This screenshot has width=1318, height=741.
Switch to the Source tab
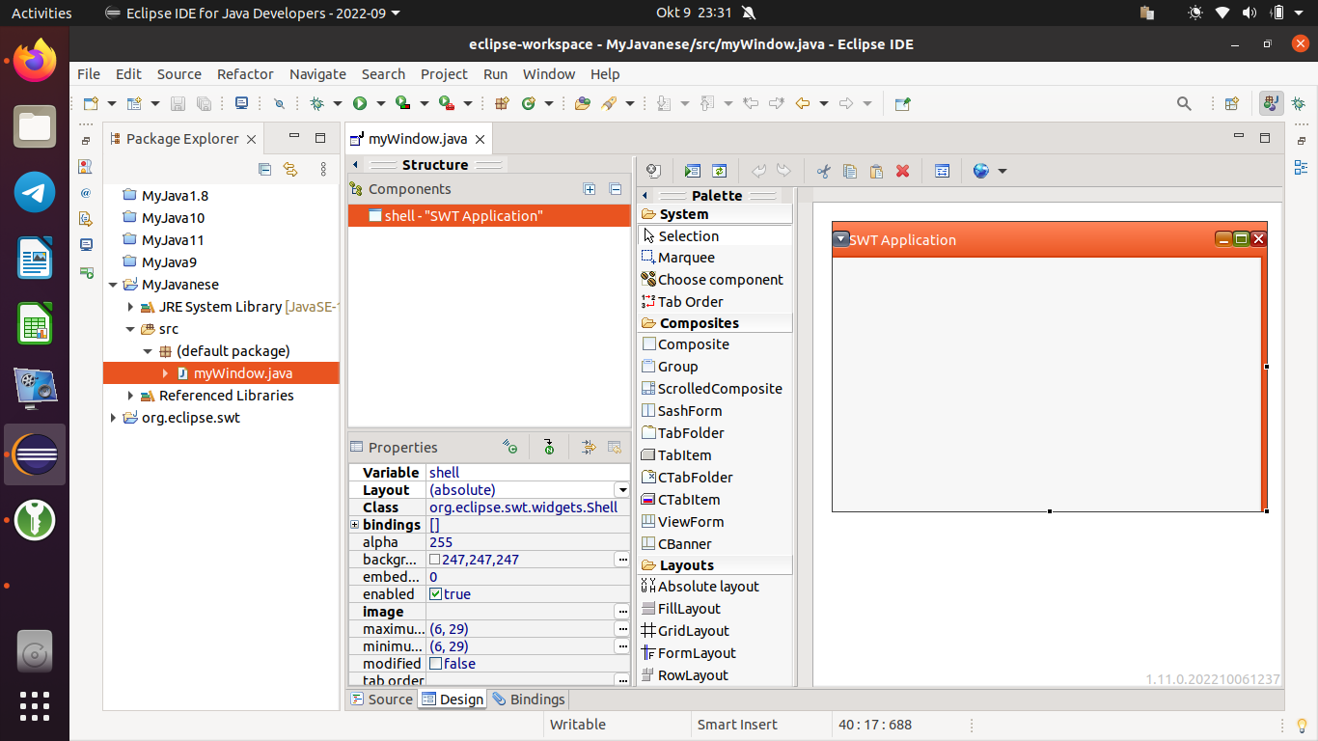(381, 700)
